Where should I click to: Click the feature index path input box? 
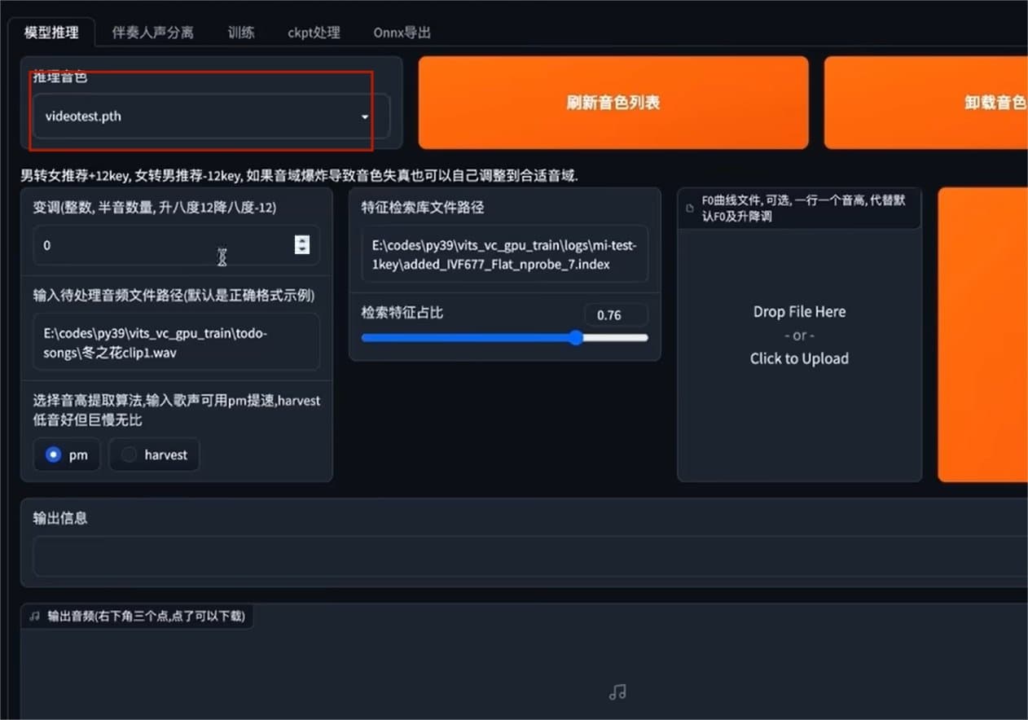[504, 253]
